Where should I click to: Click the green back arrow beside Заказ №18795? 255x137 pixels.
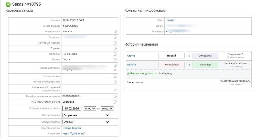tap(8, 4)
